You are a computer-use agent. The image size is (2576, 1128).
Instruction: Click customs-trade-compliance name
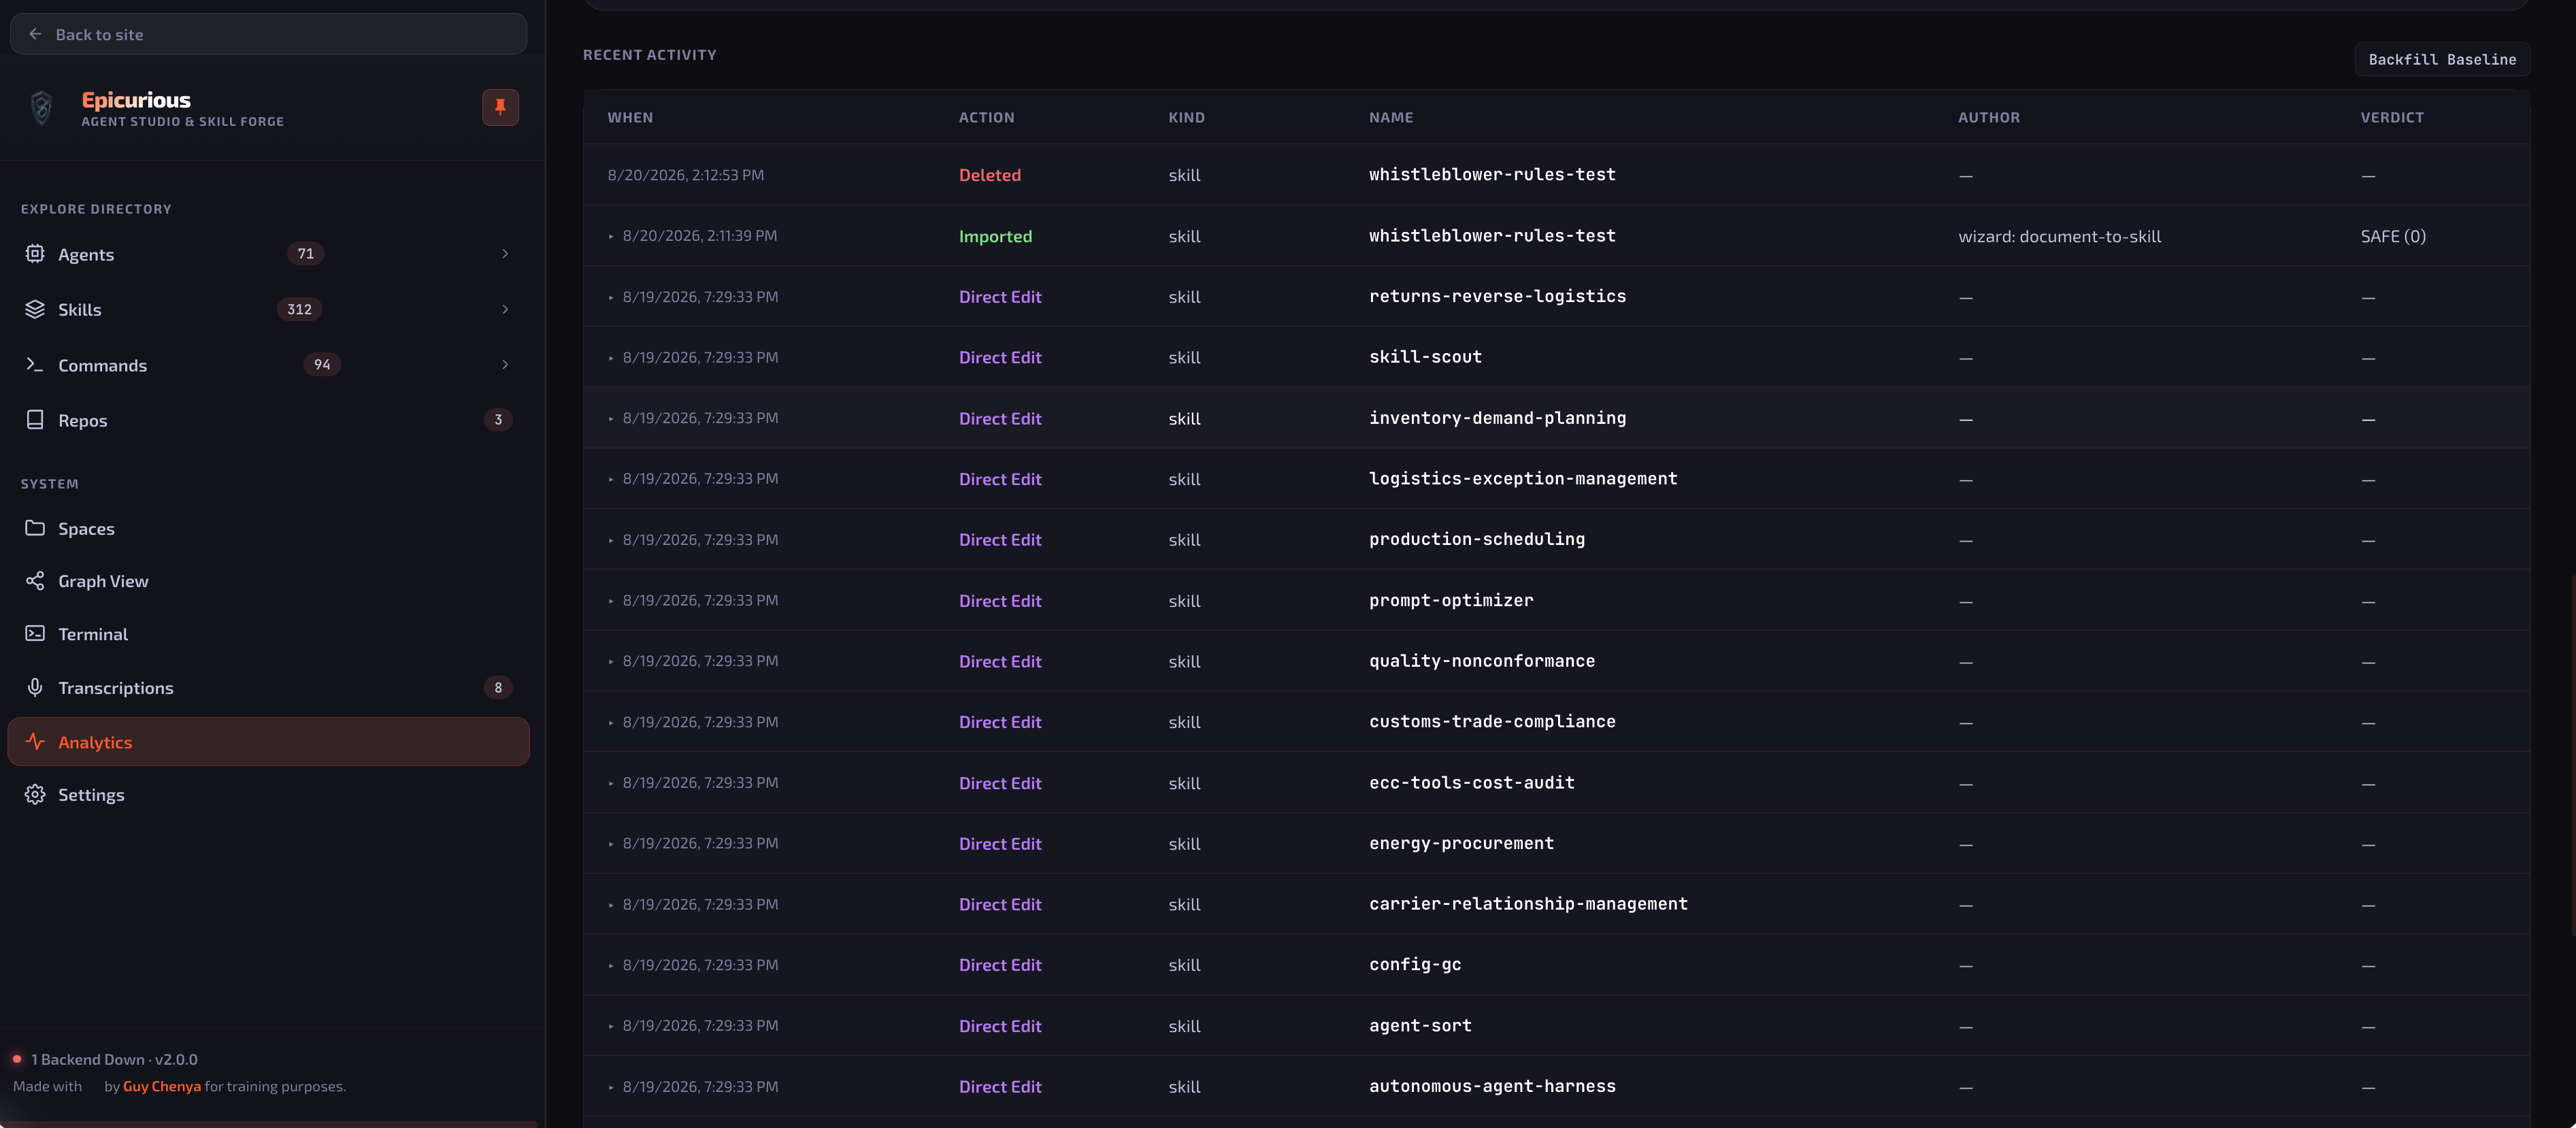[1492, 722]
